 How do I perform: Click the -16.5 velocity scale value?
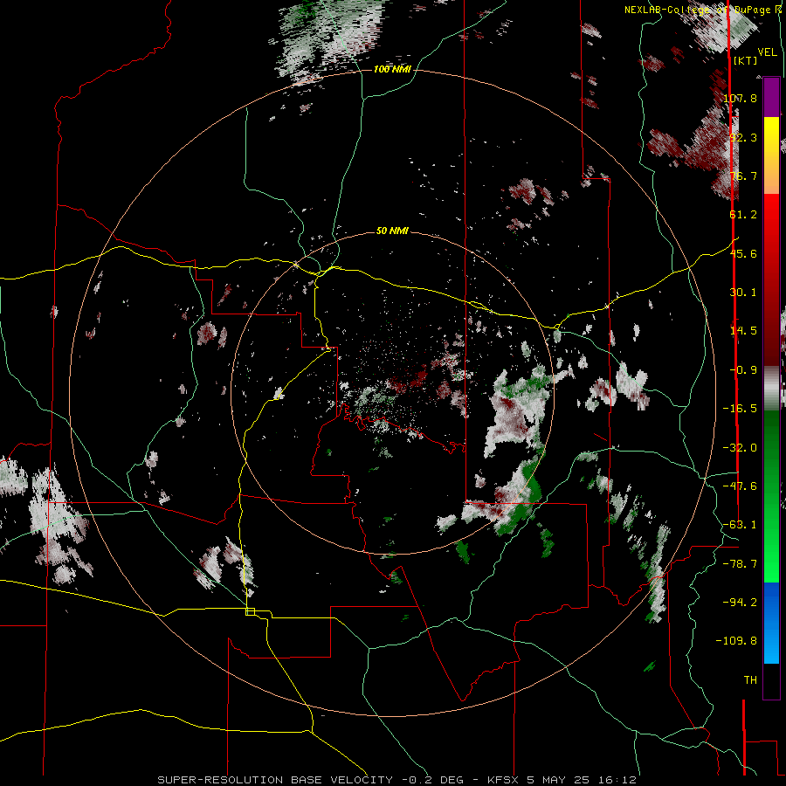click(x=740, y=409)
